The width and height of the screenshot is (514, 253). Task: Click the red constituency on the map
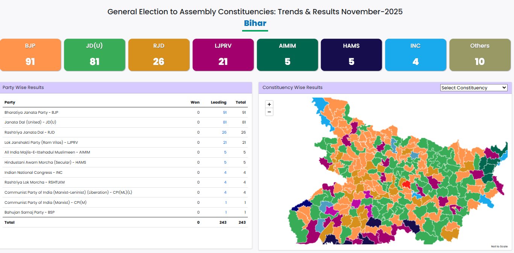click(406, 184)
